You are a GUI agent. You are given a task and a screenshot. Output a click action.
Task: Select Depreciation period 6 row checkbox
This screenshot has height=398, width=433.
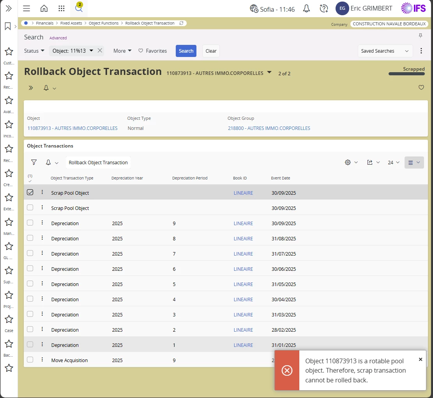pyautogui.click(x=30, y=268)
